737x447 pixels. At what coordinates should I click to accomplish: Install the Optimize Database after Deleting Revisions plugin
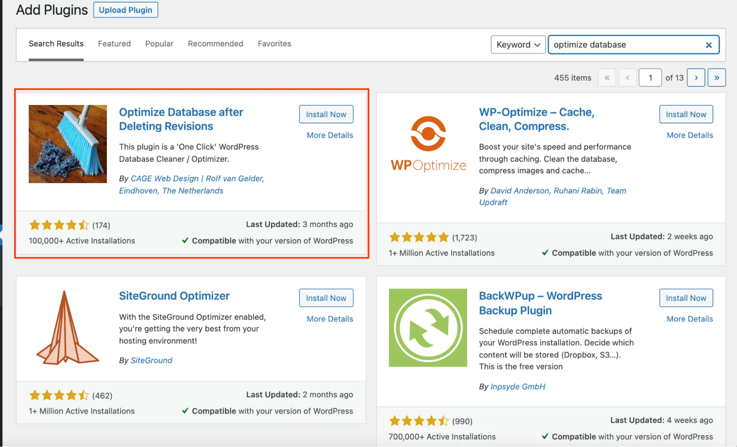pyautogui.click(x=326, y=114)
